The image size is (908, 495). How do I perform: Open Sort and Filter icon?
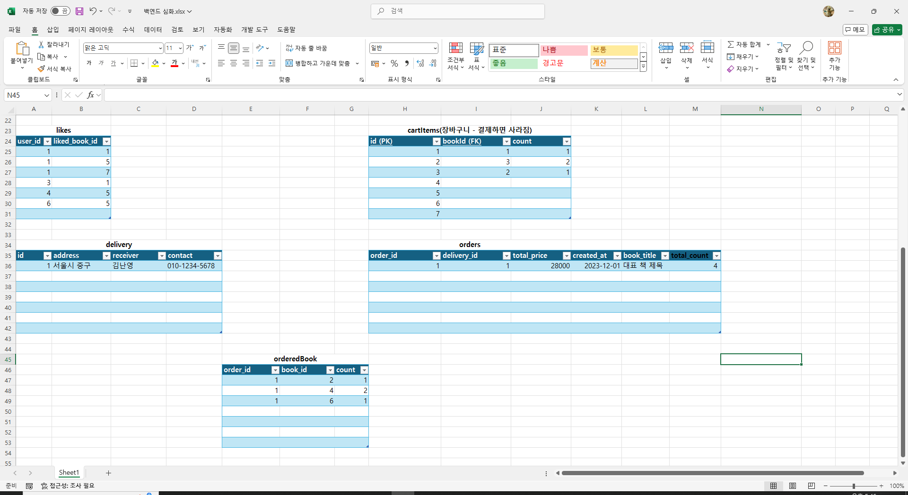point(784,48)
